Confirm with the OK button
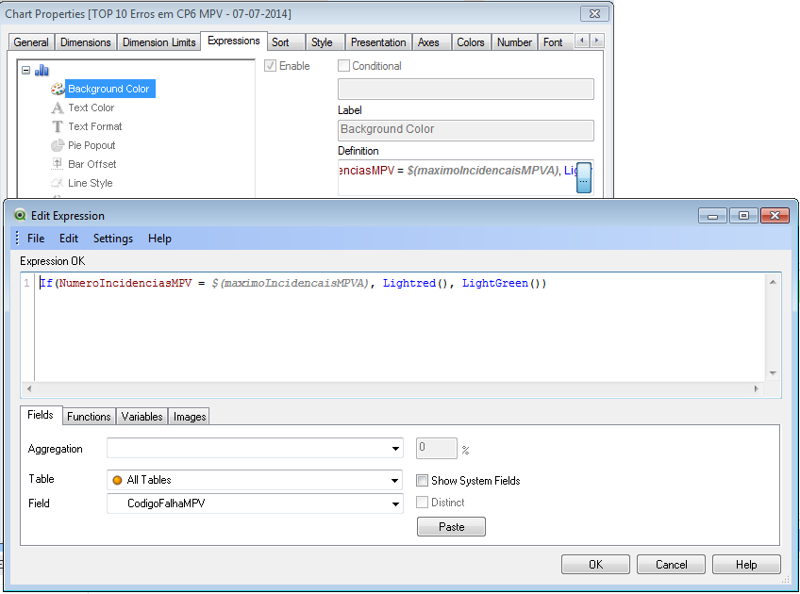 pyautogui.click(x=595, y=565)
